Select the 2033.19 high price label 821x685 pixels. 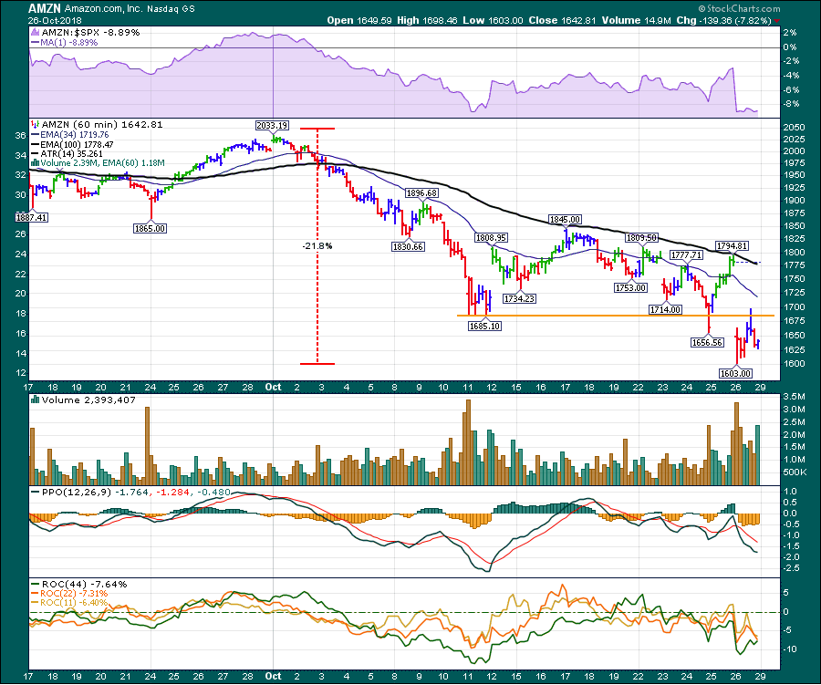[x=271, y=125]
